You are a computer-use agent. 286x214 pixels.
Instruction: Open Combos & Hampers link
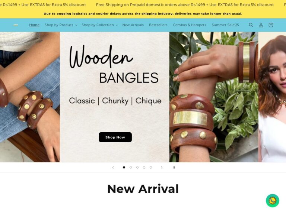click(x=189, y=25)
